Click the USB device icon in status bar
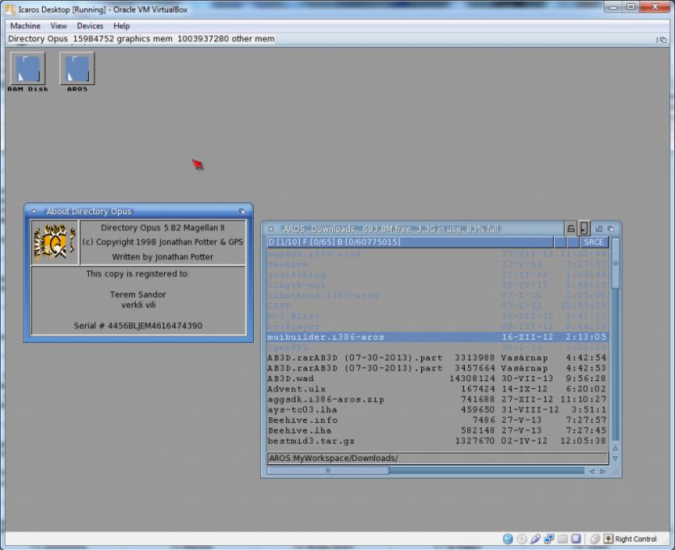Screen dimensions: 675x550 coord(535,539)
